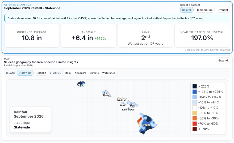Switch dataset to Temperature
This screenshot has height=143, width=234.
click(x=204, y=10)
